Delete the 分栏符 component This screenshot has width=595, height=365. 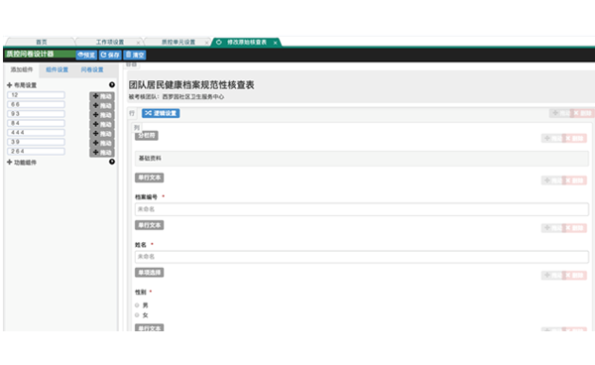(575, 139)
